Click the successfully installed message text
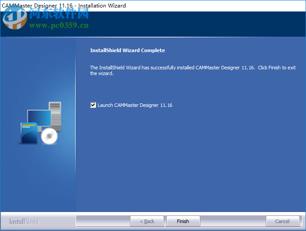The width and height of the screenshot is (306, 231). (193, 70)
